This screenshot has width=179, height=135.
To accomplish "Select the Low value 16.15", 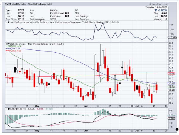I will click(x=21, y=16).
